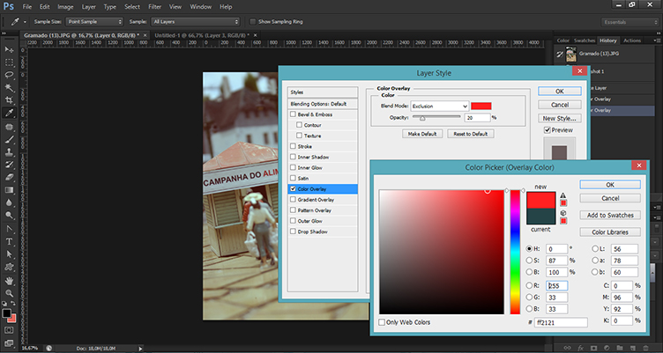Click the Color Libraries button

click(x=609, y=232)
